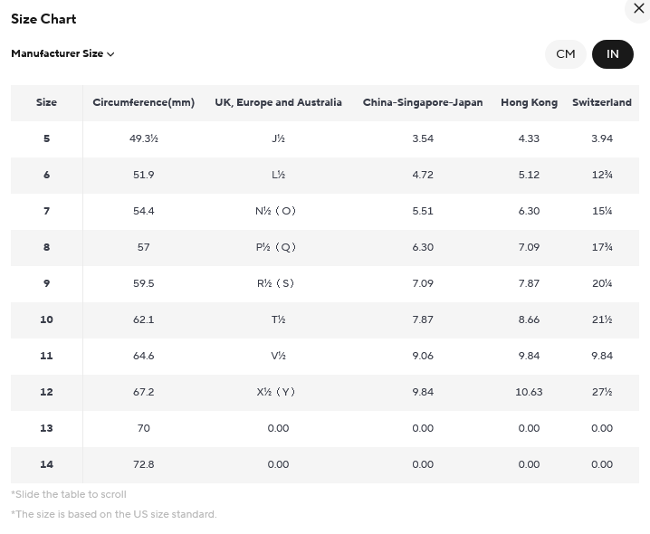
Task: Select size 10 row label
Action: (x=46, y=319)
